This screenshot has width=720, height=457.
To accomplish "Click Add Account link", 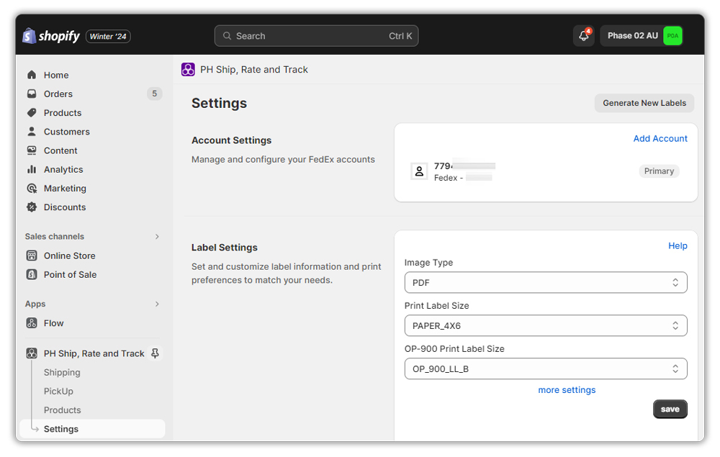I will 660,139.
